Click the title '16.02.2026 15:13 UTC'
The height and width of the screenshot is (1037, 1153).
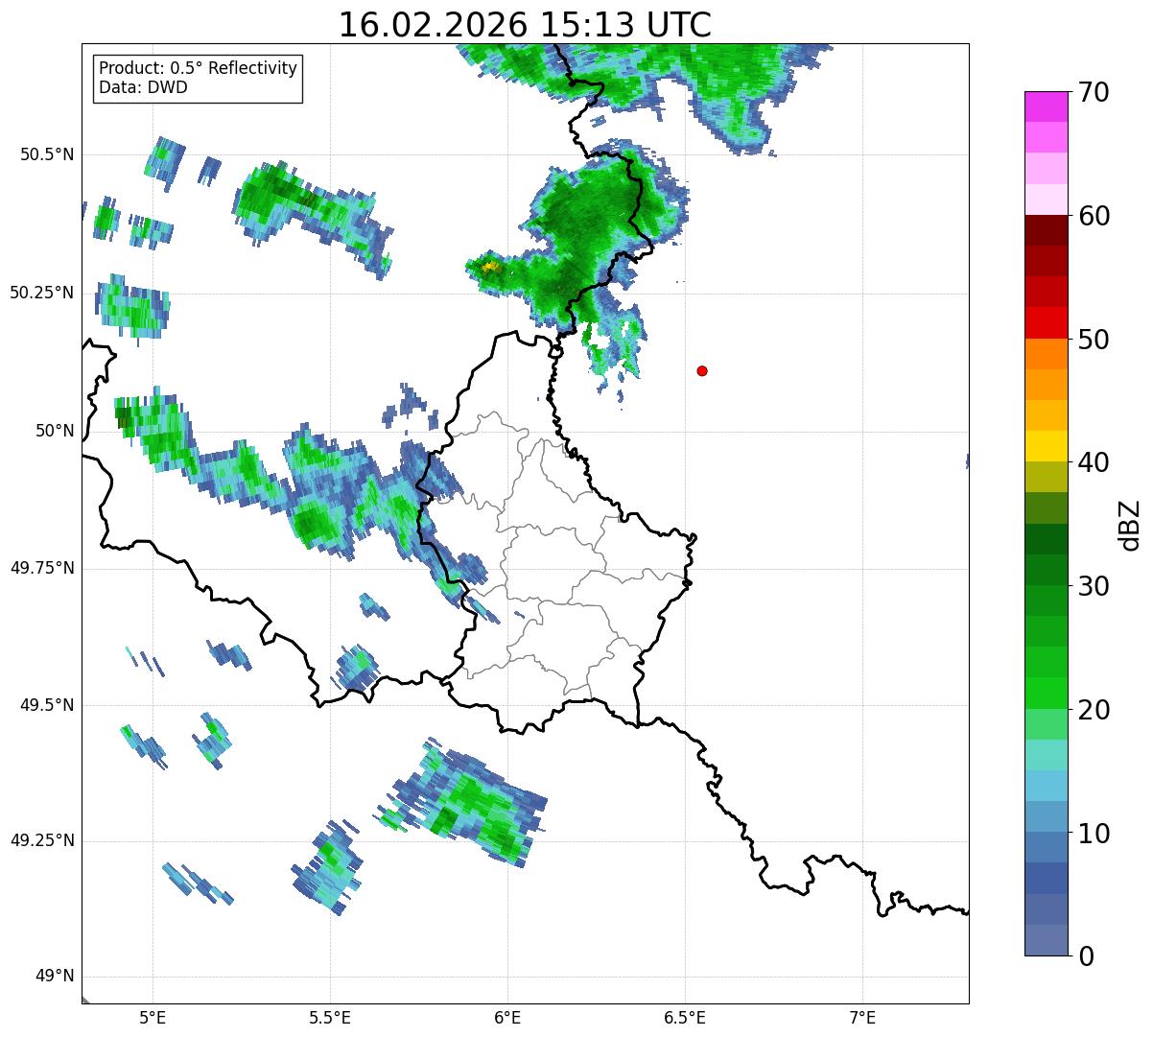[x=525, y=24]
